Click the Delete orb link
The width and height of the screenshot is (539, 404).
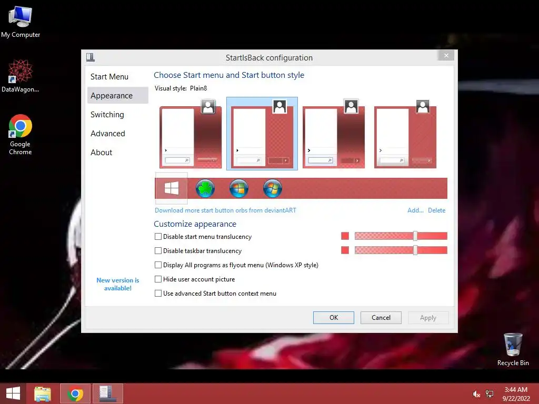436,210
